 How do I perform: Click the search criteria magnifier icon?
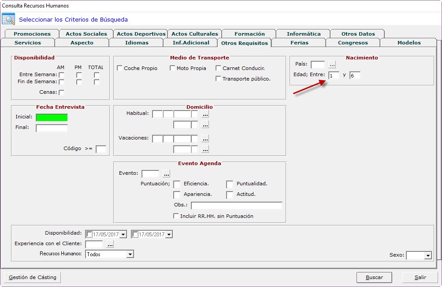coord(8,19)
